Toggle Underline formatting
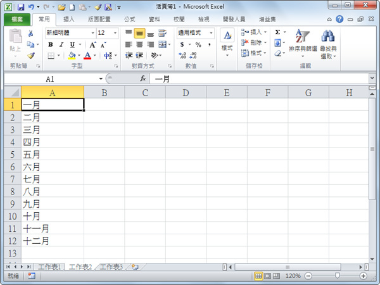This screenshot has height=285, width=380. pyautogui.click(x=72, y=44)
